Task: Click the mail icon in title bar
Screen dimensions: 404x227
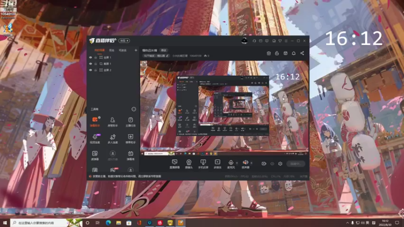Action: click(261, 41)
